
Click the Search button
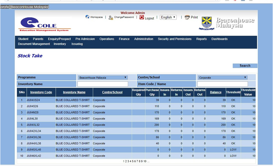(245, 66)
